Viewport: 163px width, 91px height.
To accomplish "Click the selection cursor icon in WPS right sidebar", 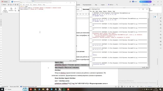I will [161, 21].
